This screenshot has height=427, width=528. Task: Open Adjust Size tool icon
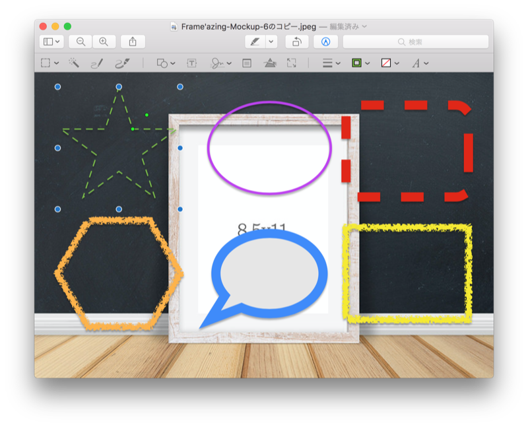(x=292, y=63)
